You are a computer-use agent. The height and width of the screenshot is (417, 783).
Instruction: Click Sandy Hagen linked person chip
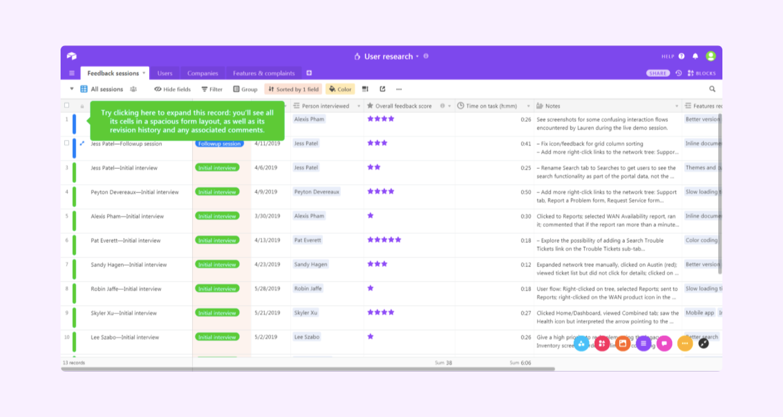tap(311, 264)
